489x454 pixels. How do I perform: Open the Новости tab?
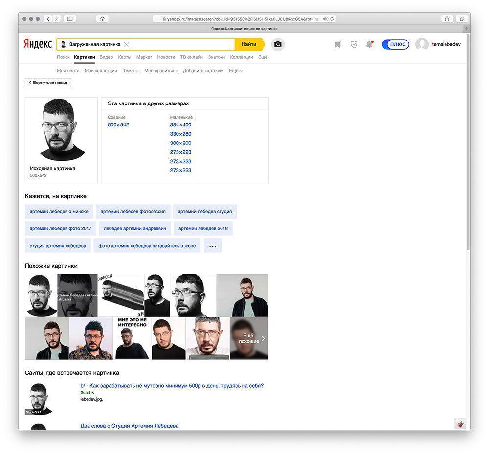166,57
